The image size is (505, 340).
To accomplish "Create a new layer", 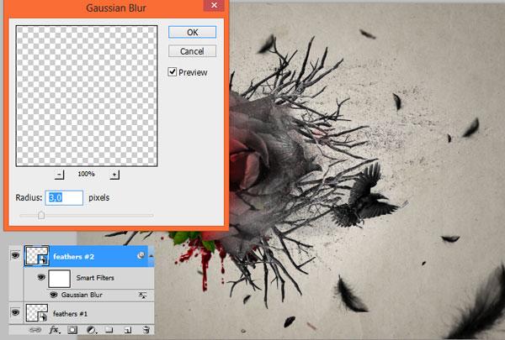I will (x=127, y=330).
